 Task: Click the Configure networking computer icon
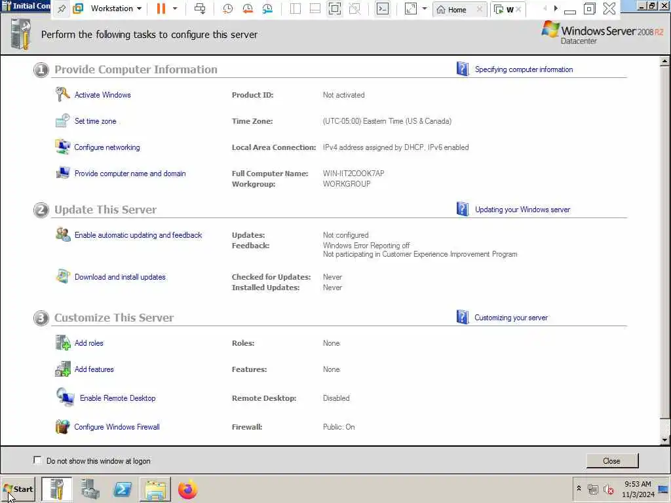[62, 147]
